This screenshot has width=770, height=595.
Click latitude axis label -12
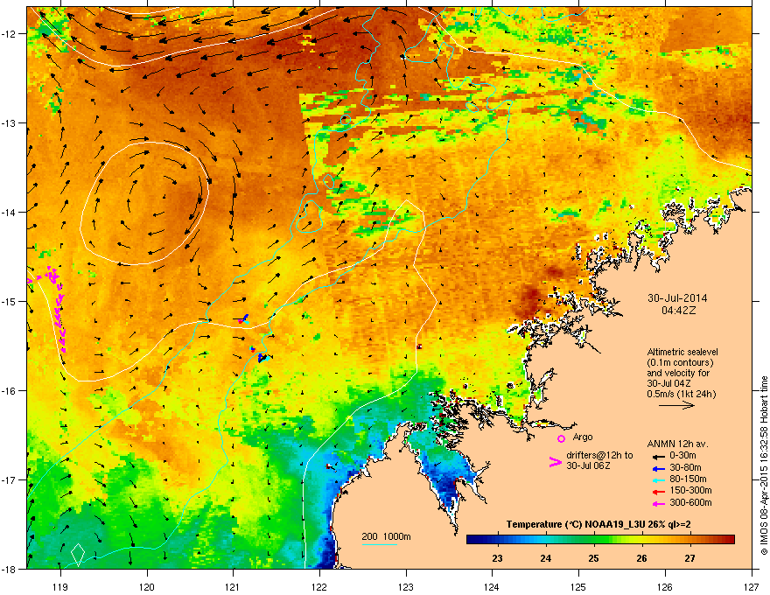coord(10,33)
